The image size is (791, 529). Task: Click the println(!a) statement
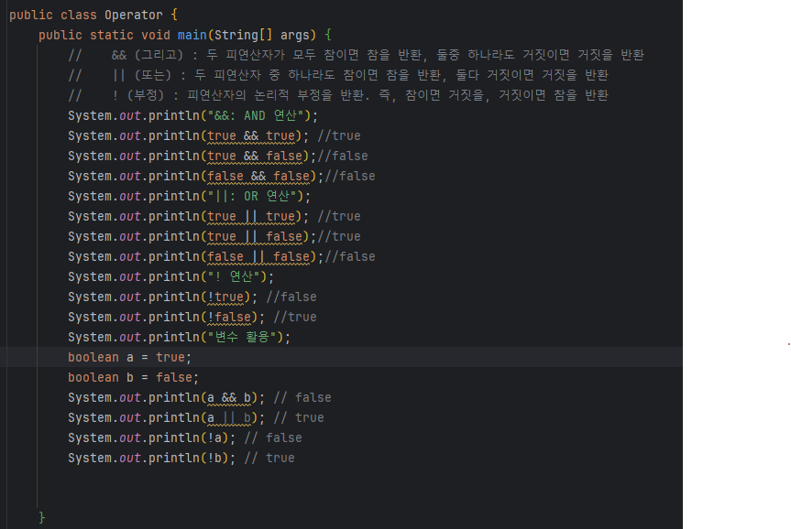coord(151,438)
